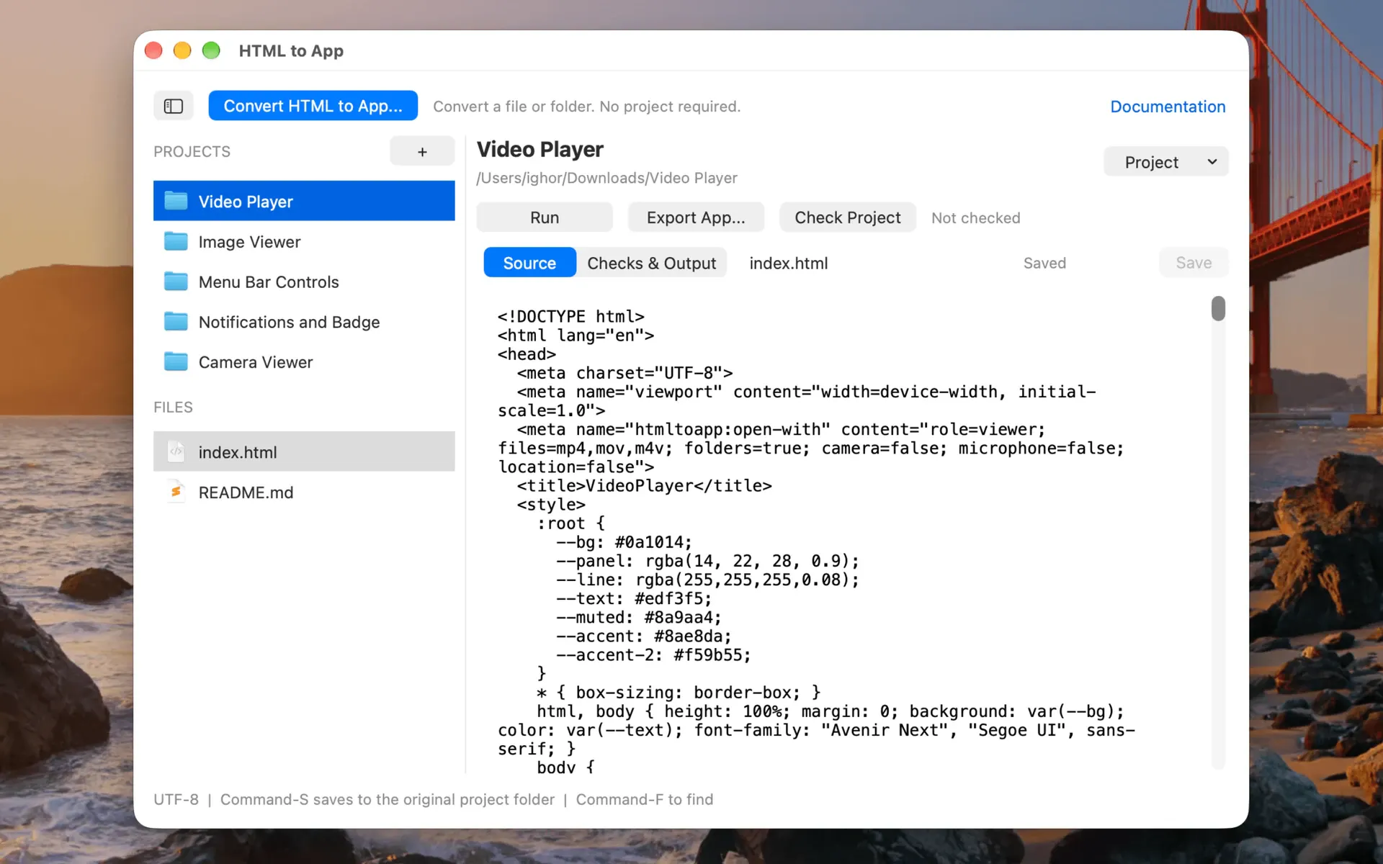Toggle the sidebar panel icon
This screenshot has height=864, width=1383.
point(174,106)
